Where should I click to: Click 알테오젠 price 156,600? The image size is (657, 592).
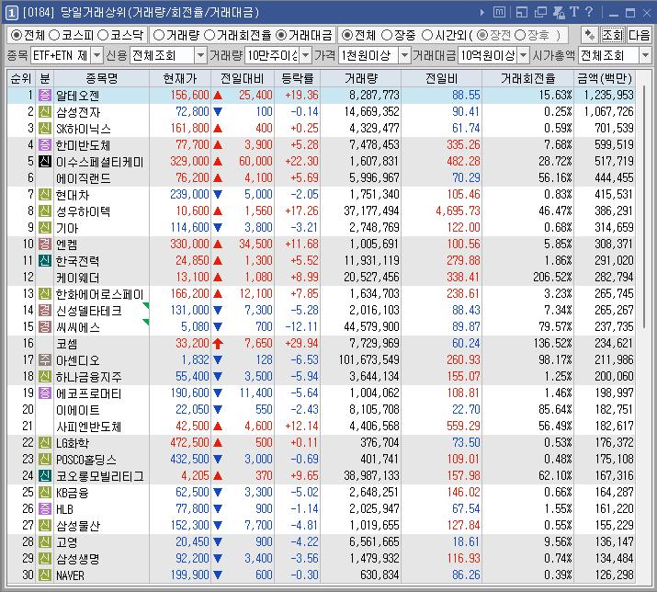click(189, 96)
